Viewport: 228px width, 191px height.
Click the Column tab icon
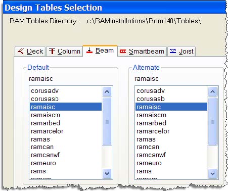[x=52, y=51]
